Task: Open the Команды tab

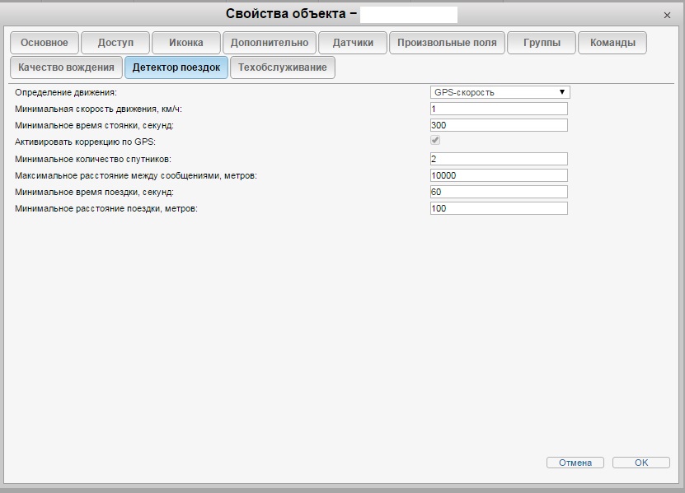Action: 612,43
